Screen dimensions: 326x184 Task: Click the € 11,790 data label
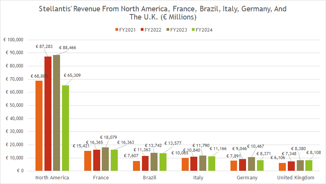coord(201,145)
